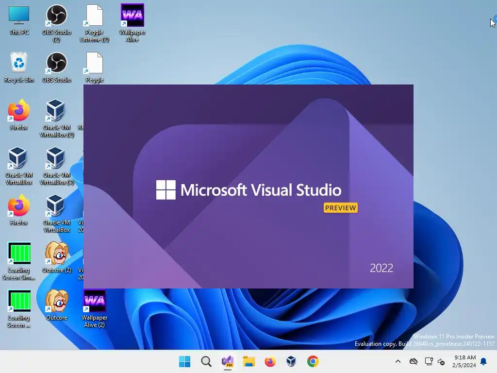This screenshot has height=373, width=497.
Task: Open the Windows Start menu
Action: coord(184,361)
